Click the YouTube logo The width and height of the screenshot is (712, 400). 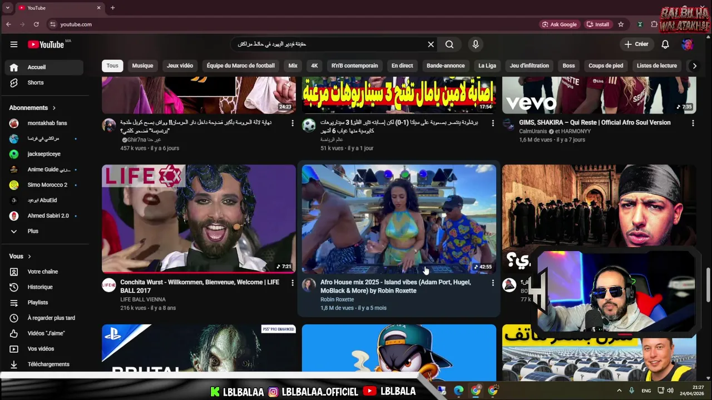click(46, 44)
